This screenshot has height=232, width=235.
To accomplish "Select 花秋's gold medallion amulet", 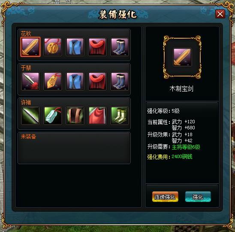I will point(53,47).
